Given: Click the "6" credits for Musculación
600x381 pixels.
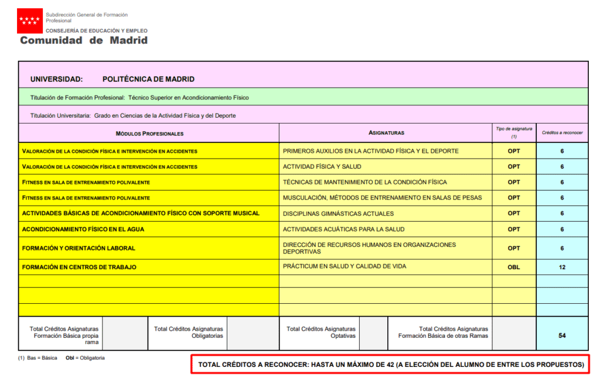Looking at the screenshot, I should tap(562, 198).
